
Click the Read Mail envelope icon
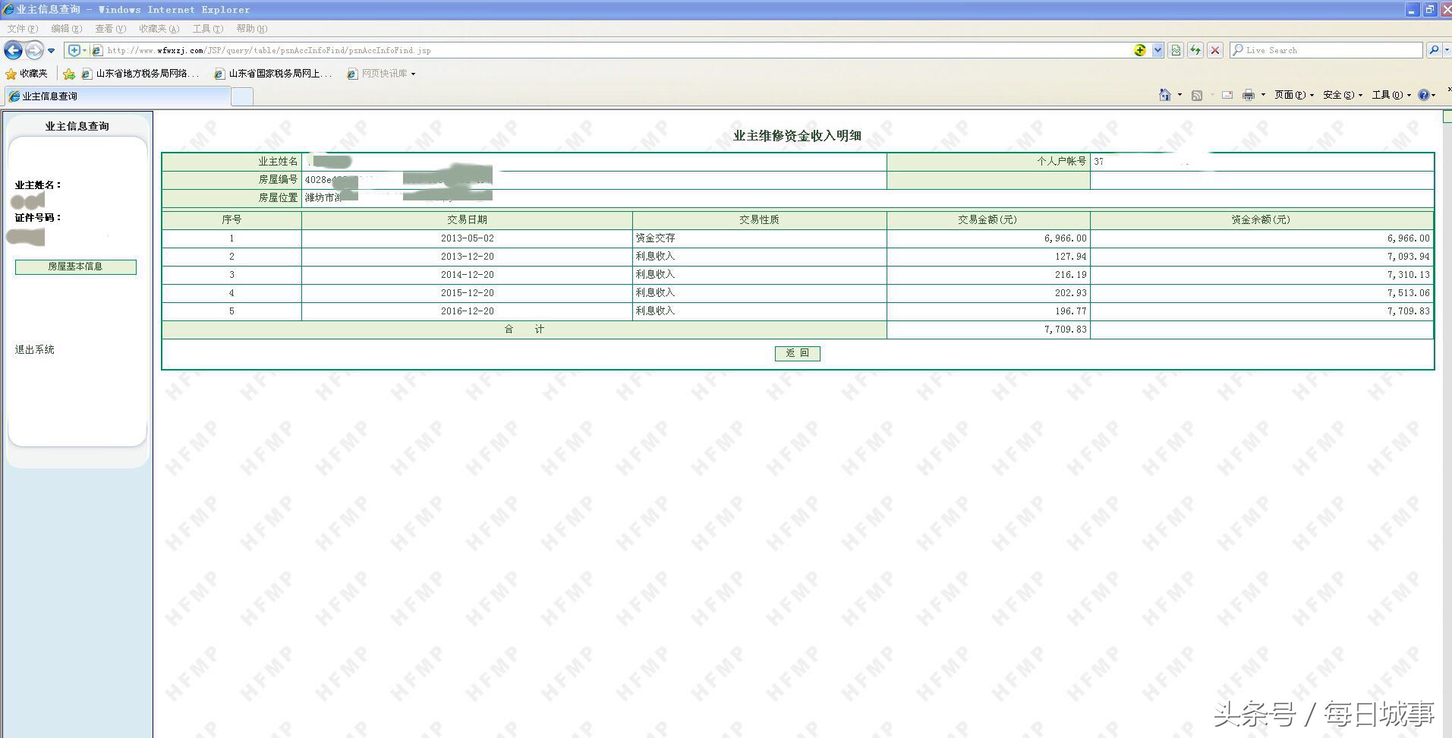pos(1227,95)
